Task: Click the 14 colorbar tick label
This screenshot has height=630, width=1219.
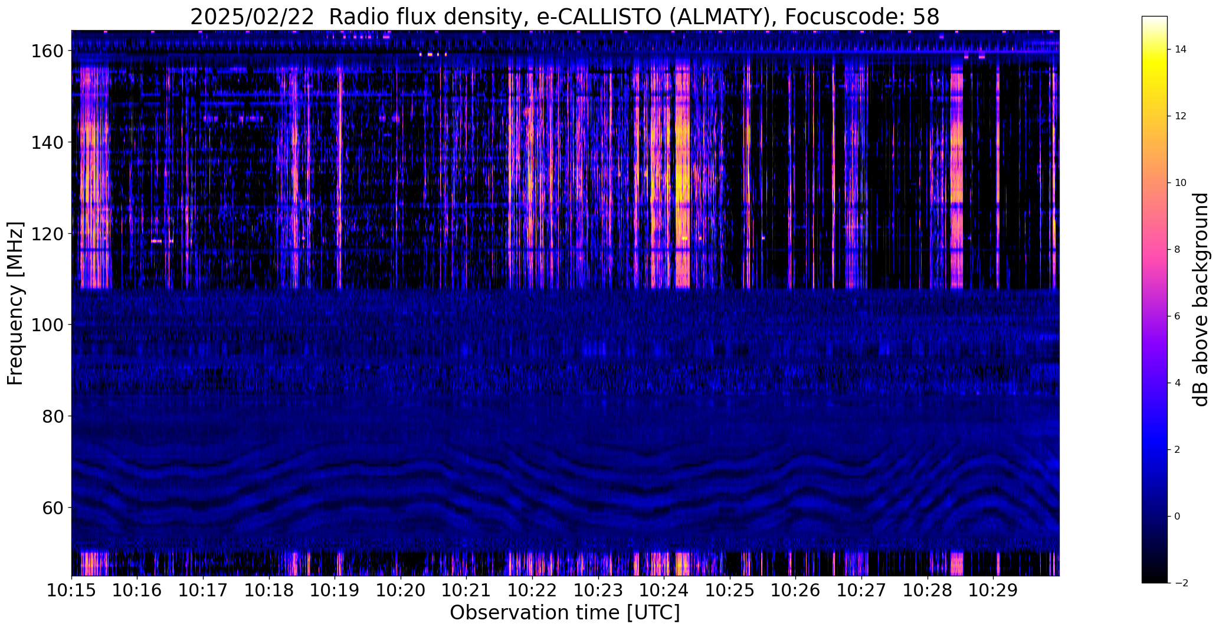Action: [1181, 50]
